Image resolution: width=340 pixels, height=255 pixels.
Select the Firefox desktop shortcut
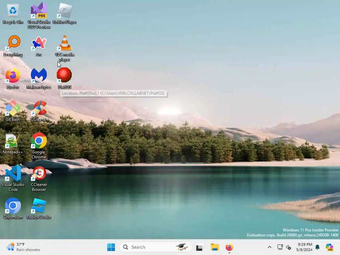point(13,79)
